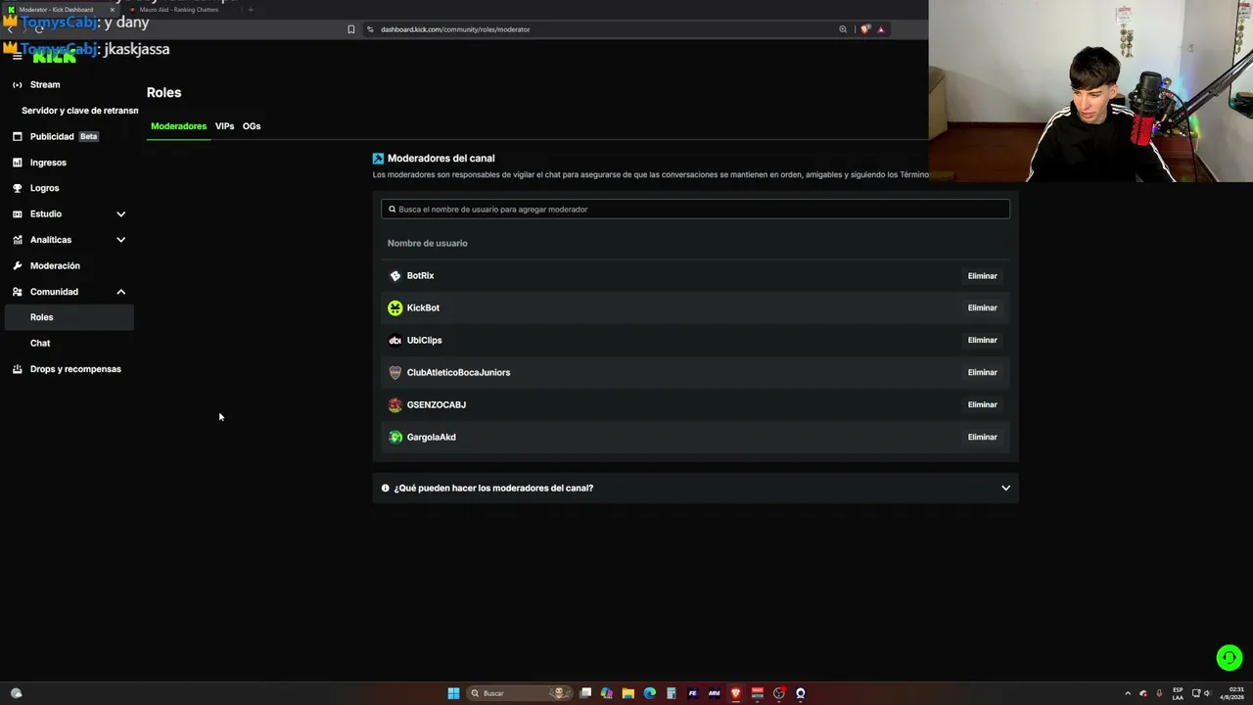Open Microsoft Edge from the taskbar
The width and height of the screenshot is (1253, 705).
pyautogui.click(x=650, y=693)
